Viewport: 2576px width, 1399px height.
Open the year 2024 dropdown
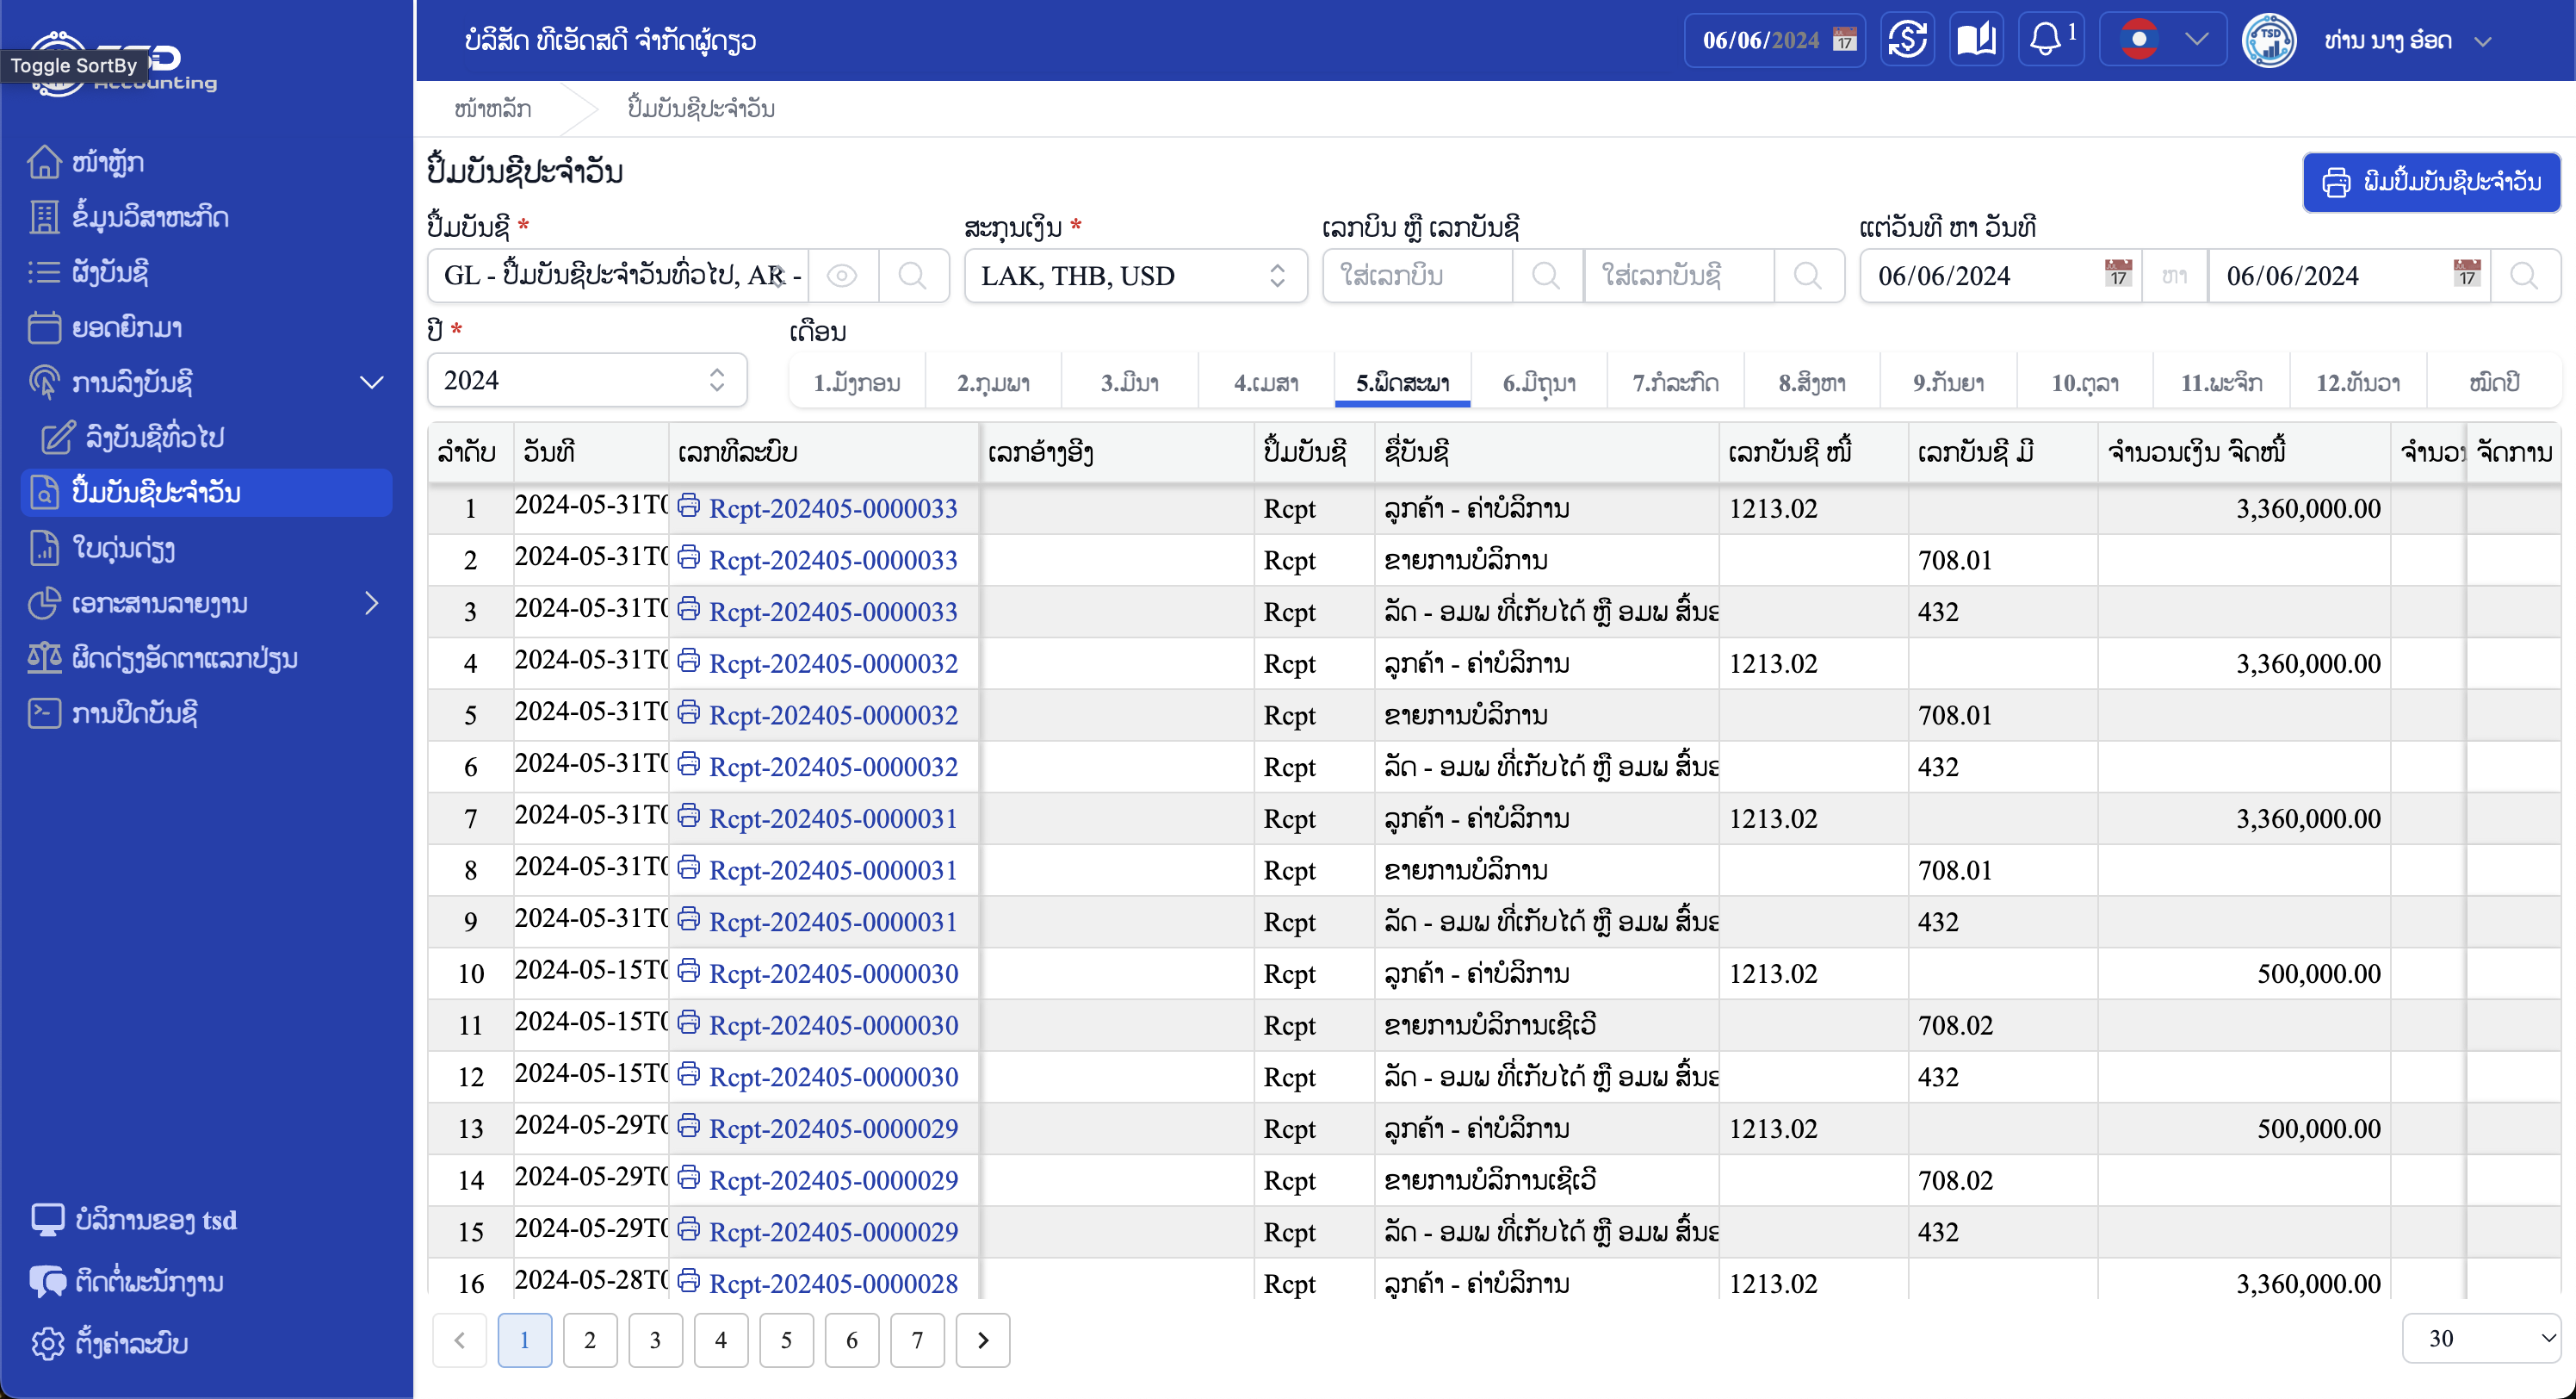tap(587, 379)
